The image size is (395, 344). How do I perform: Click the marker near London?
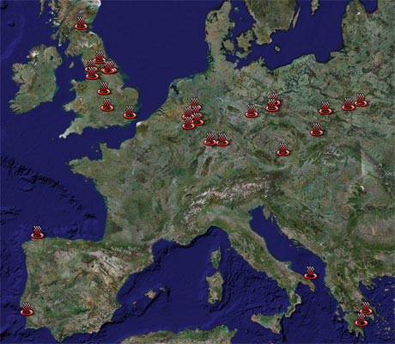click(x=130, y=112)
